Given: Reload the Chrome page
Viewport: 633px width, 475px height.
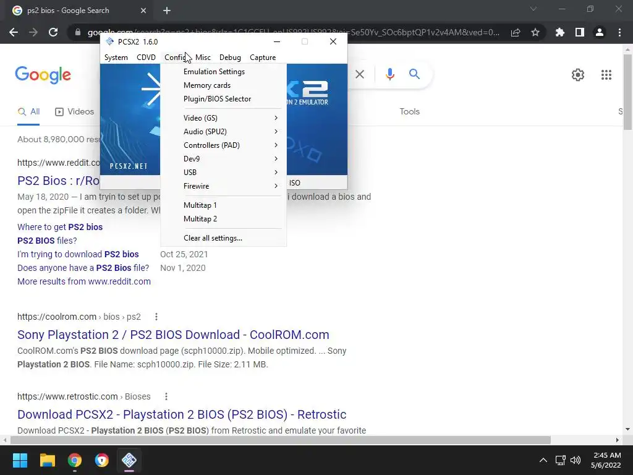Looking at the screenshot, I should tap(53, 32).
